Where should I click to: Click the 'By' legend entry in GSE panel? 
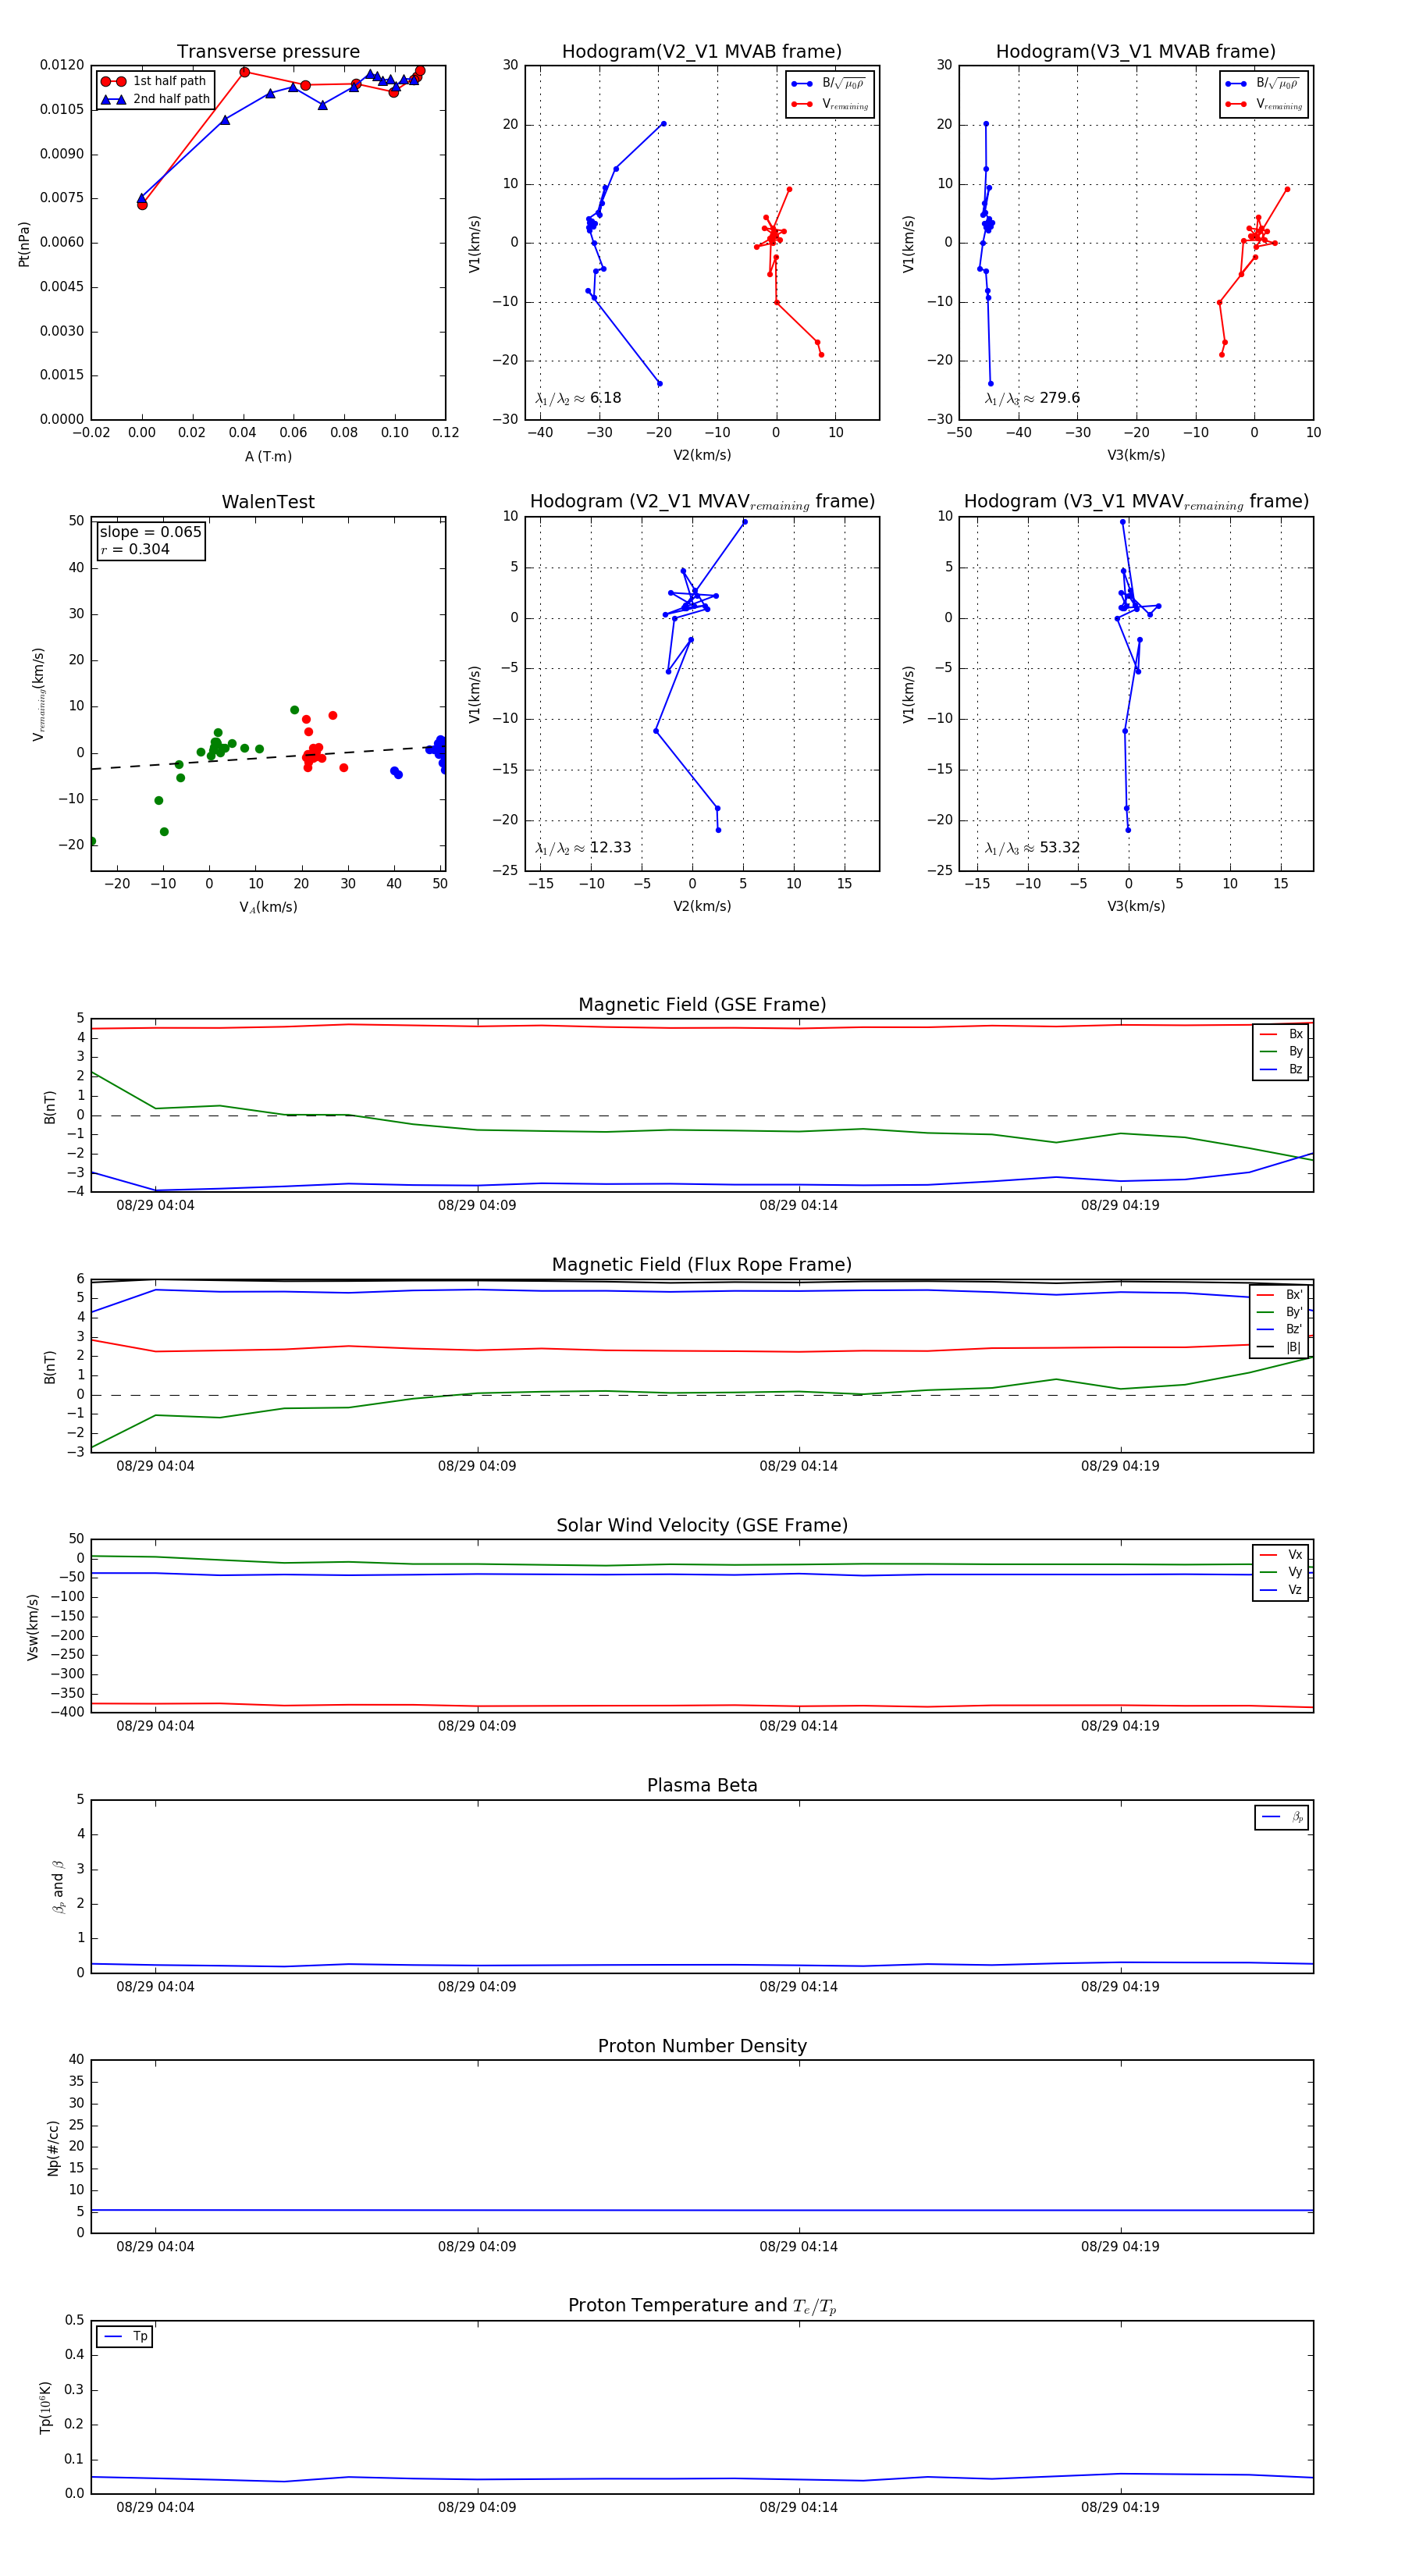[1281, 1051]
